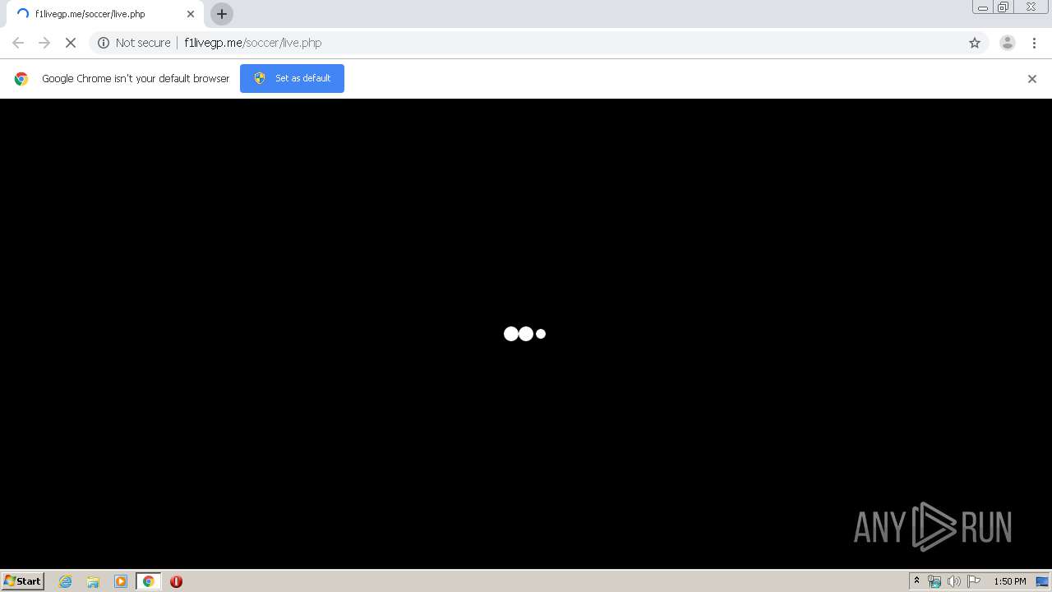Click the 1:50 PM system clock
This screenshot has height=592, width=1052.
pos(1010,581)
